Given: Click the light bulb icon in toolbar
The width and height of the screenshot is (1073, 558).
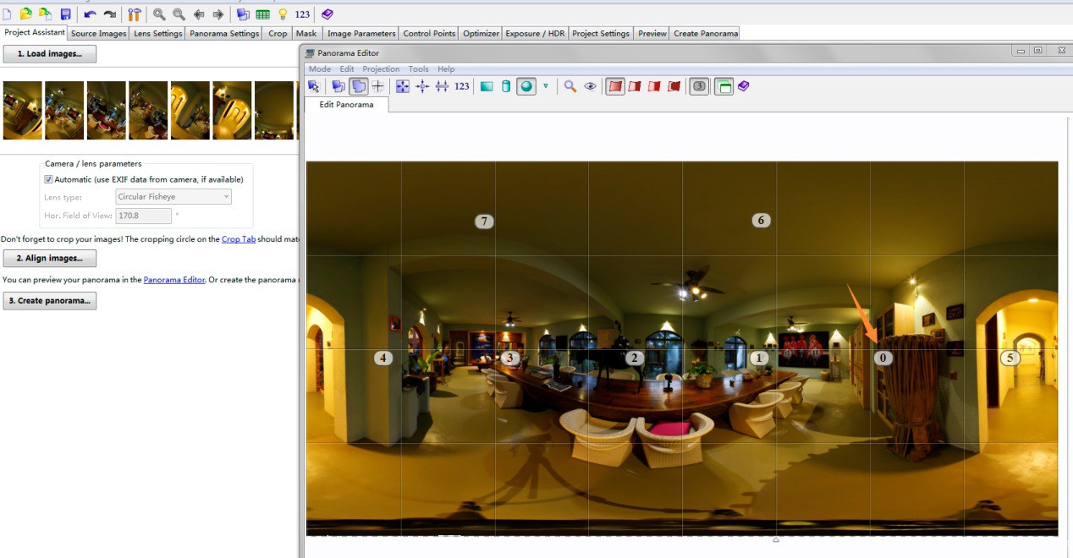Looking at the screenshot, I should pyautogui.click(x=283, y=14).
